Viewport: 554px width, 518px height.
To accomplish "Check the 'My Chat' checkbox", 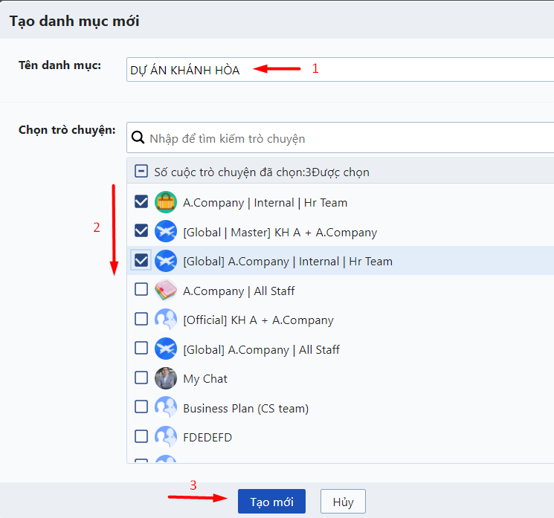I will click(141, 378).
